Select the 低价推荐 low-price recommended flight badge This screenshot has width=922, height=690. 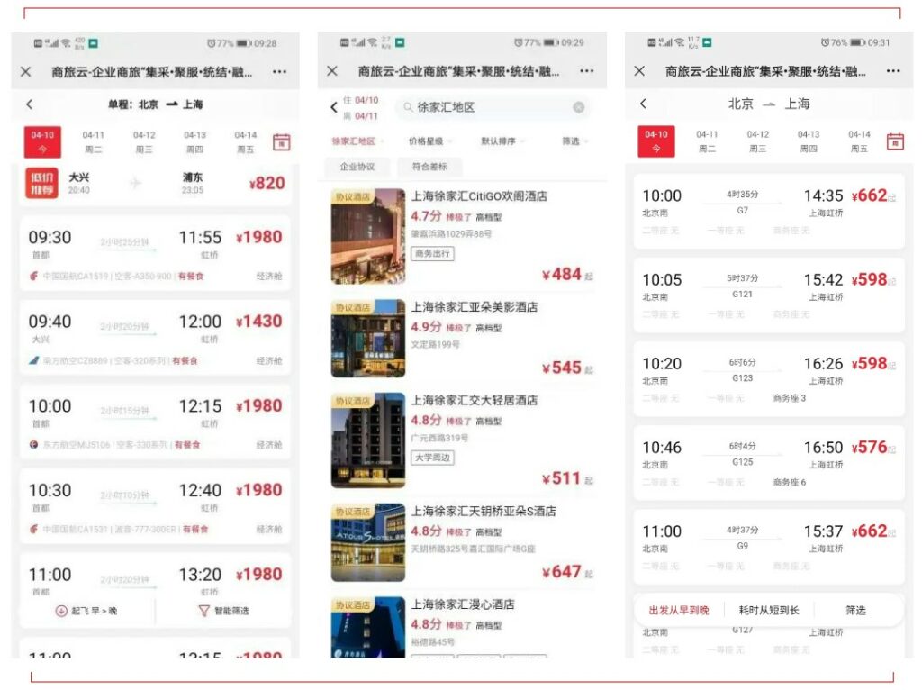pos(41,183)
